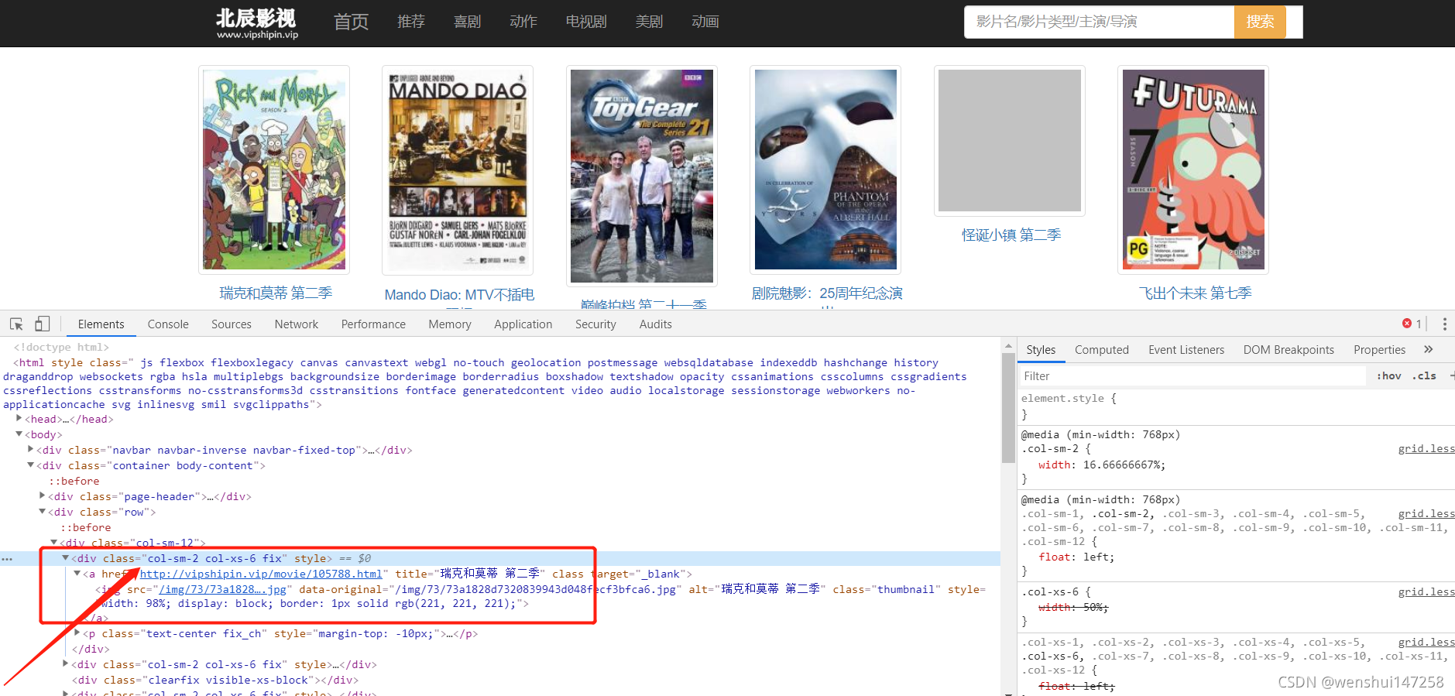Open grid.less source link for .col-sm-2
1455x696 pixels.
click(1426, 448)
